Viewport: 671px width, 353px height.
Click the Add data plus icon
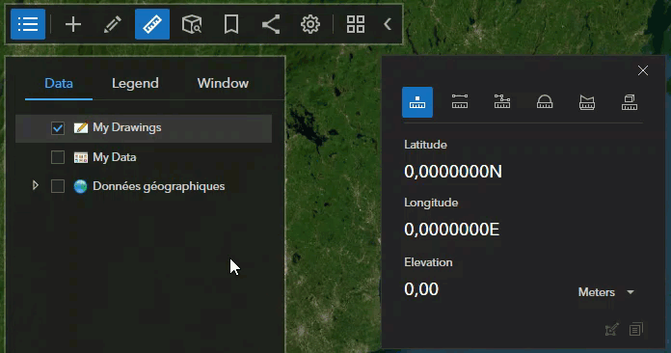pyautogui.click(x=73, y=24)
